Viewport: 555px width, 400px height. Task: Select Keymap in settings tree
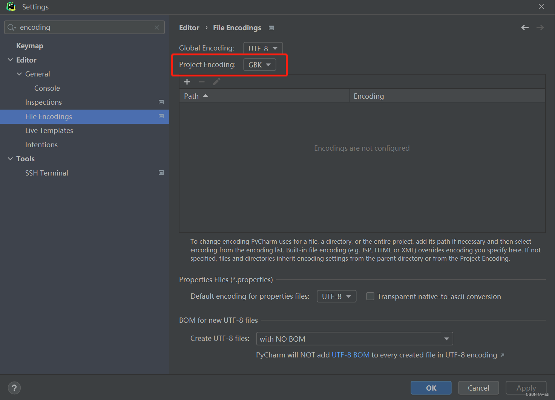coord(30,46)
